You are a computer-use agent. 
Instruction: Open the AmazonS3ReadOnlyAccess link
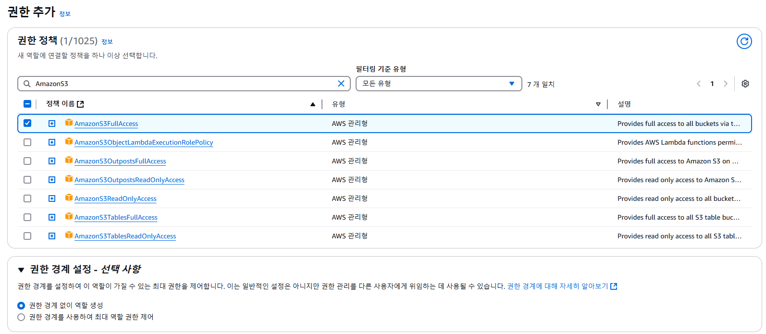[115, 198]
